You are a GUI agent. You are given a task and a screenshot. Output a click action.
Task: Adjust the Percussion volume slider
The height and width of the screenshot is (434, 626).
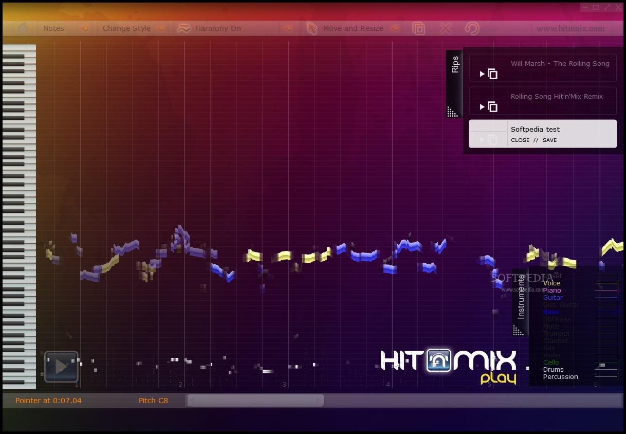click(x=606, y=377)
